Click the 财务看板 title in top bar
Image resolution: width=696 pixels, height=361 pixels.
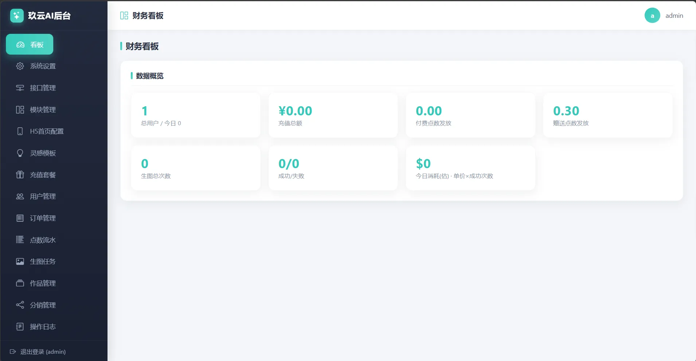(x=148, y=16)
